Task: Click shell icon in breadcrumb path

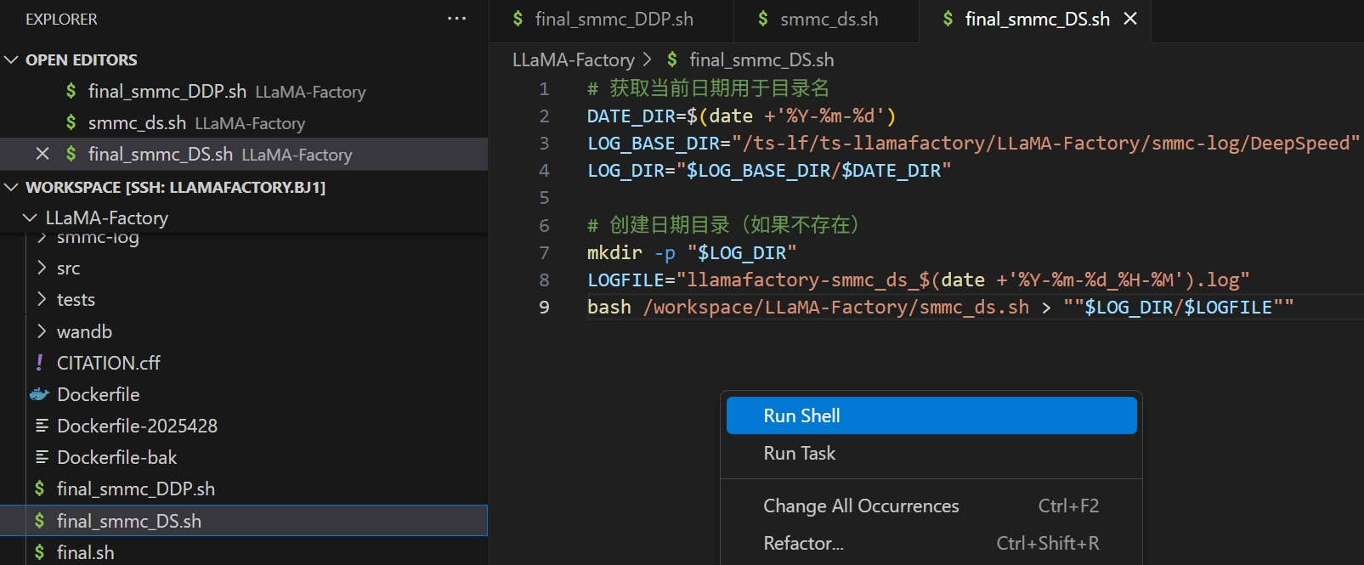Action: click(x=672, y=59)
